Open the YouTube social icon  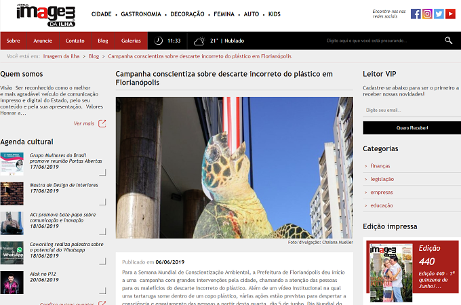tap(450, 14)
